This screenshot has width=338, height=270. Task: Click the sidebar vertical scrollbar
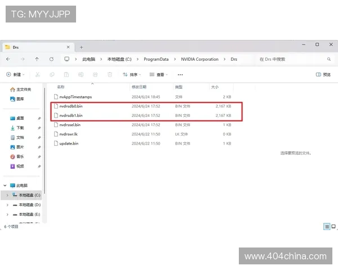point(45,140)
